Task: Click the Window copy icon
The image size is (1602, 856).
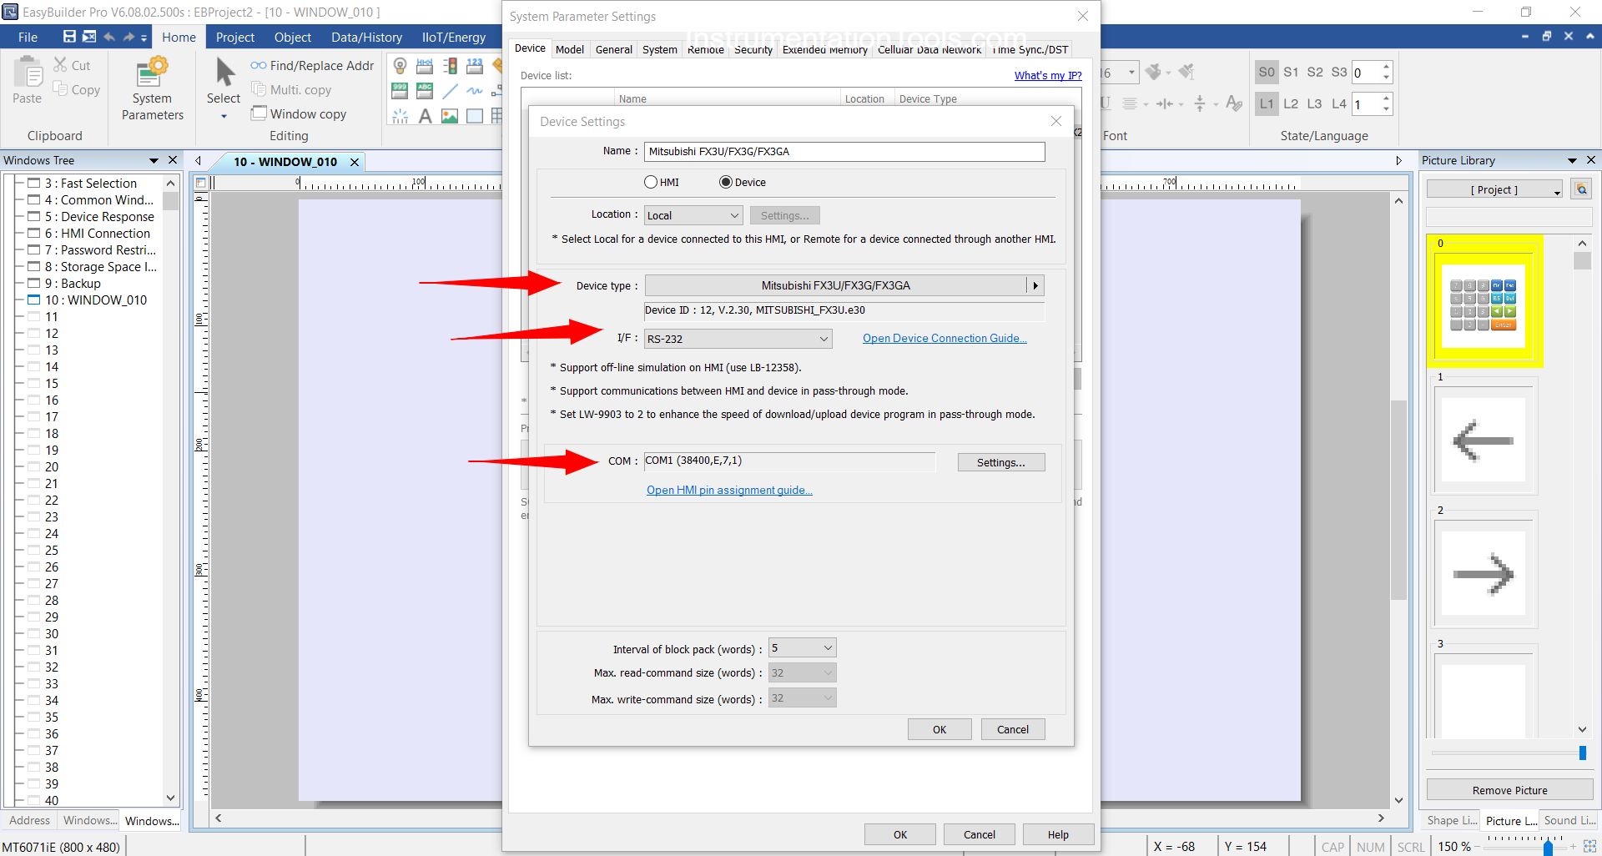Action: pyautogui.click(x=259, y=113)
